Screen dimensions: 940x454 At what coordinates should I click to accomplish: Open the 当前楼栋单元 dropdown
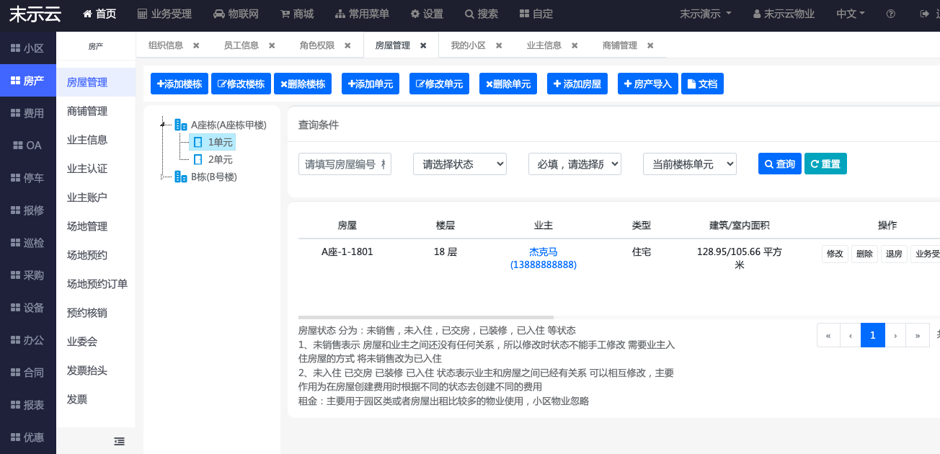(x=689, y=164)
